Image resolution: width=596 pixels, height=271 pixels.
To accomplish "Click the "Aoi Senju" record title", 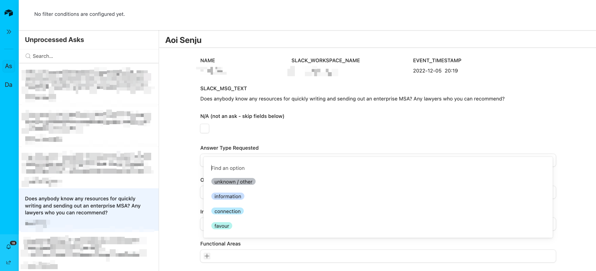I will (183, 40).
